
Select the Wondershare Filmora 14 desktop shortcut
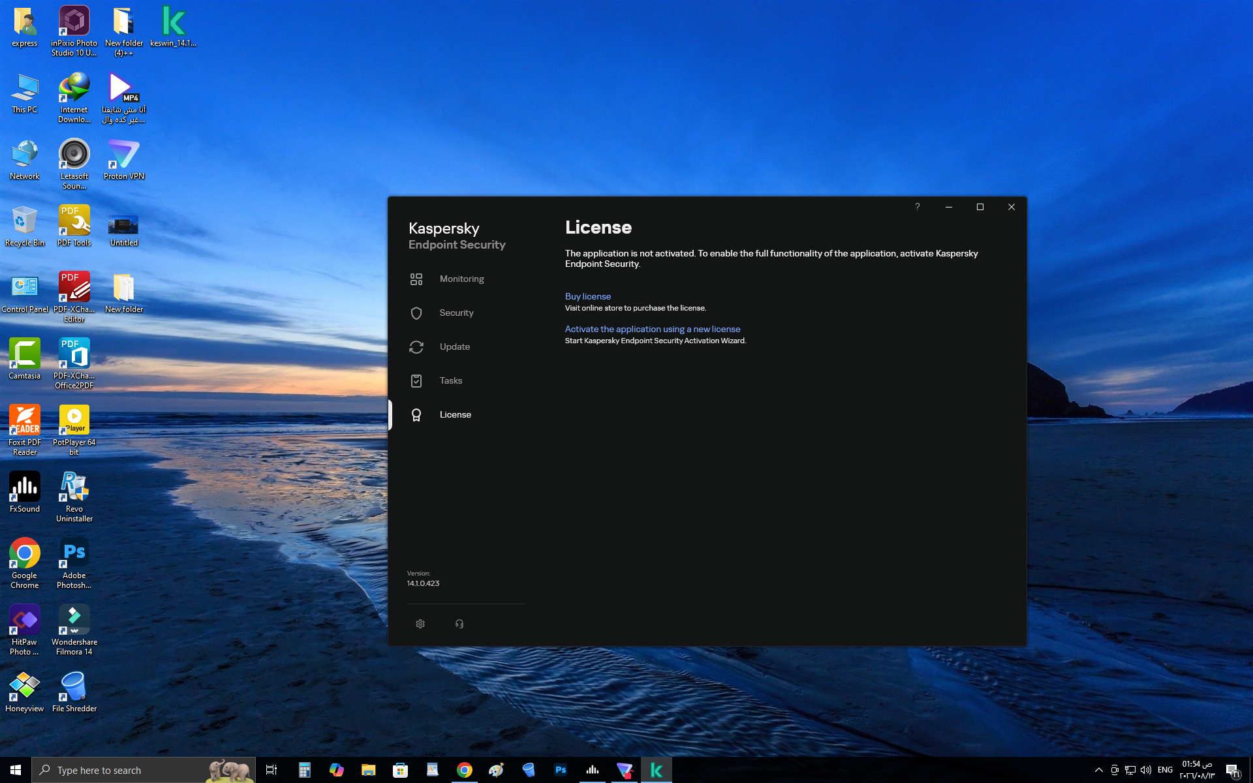[x=74, y=630]
